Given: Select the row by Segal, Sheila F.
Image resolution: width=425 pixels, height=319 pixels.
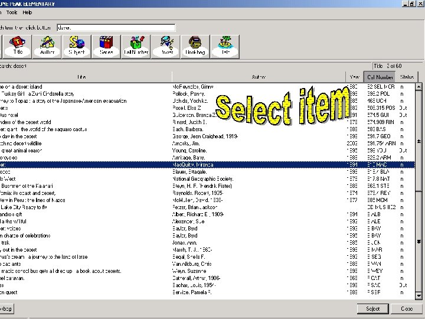Looking at the screenshot, I should 207,256.
